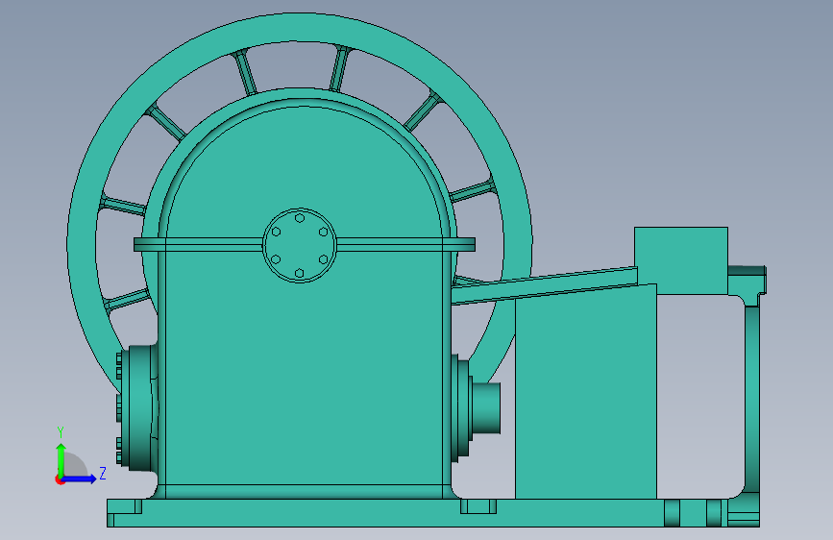Click the green Y axis arrow
833x540 pixels.
tap(61, 459)
